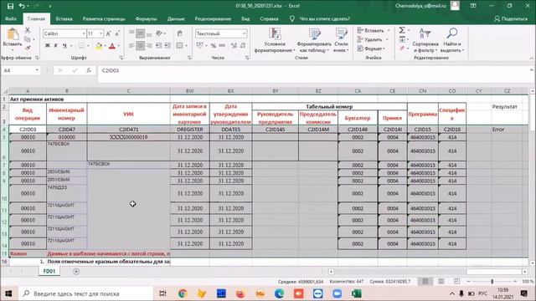
Task: Open the Windows Start menu
Action: point(8,293)
